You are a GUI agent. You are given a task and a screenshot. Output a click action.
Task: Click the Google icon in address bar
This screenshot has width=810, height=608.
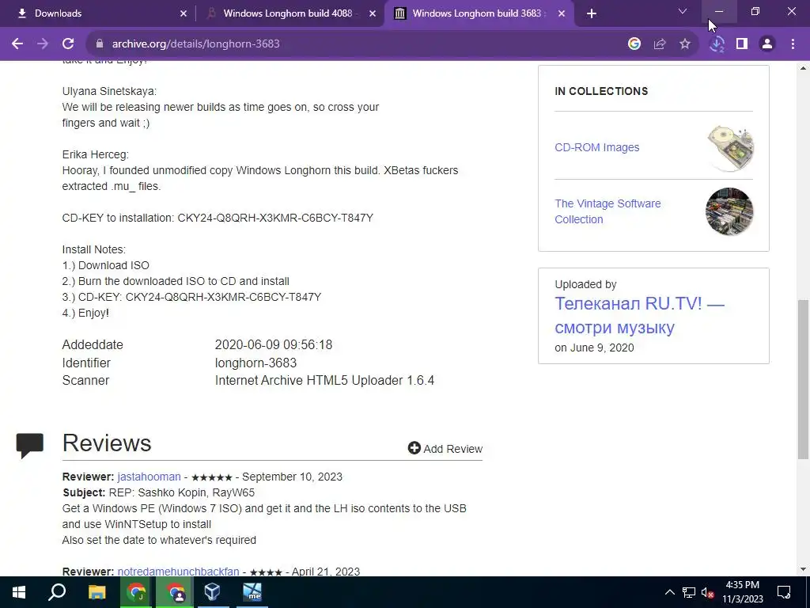(x=634, y=44)
